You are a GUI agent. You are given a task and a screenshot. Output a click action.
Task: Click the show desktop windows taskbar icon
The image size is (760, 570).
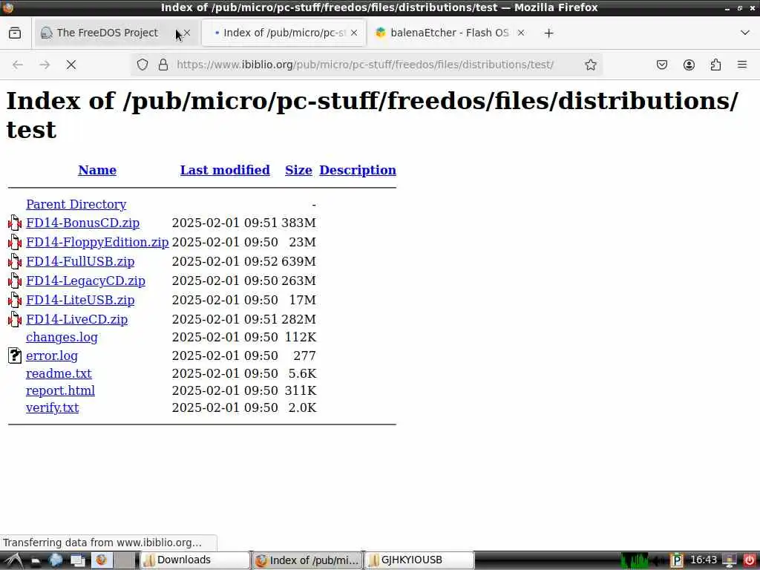(x=78, y=560)
